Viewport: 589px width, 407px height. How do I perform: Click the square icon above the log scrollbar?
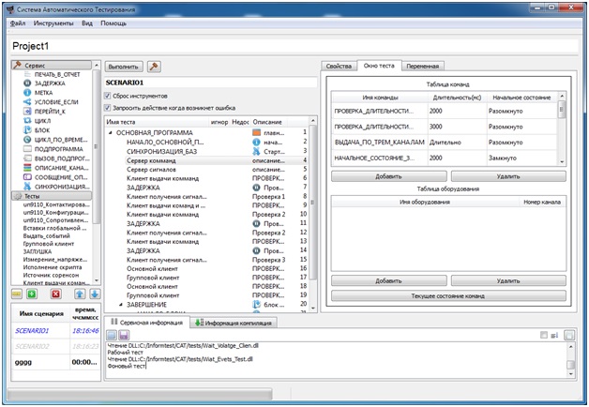pyautogui.click(x=569, y=335)
